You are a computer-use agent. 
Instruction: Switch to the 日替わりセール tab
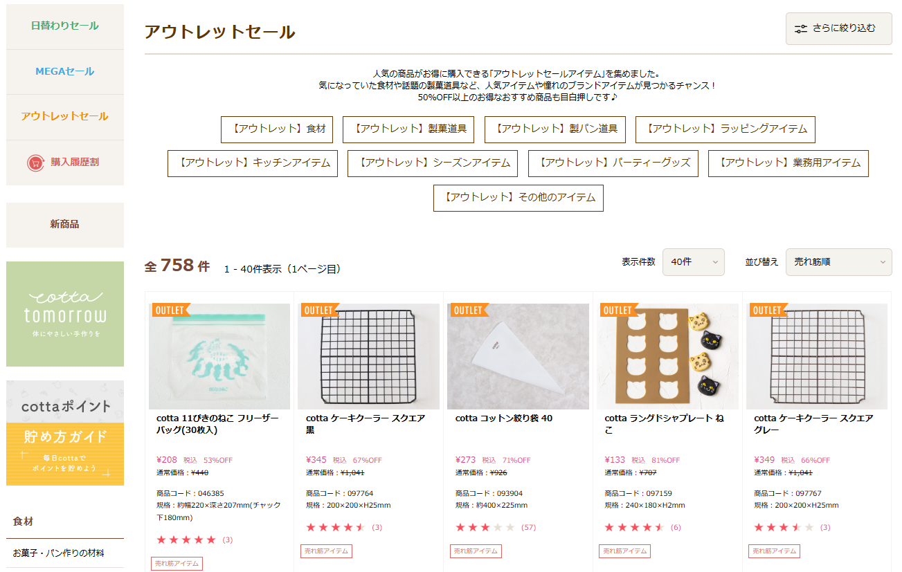coord(65,26)
